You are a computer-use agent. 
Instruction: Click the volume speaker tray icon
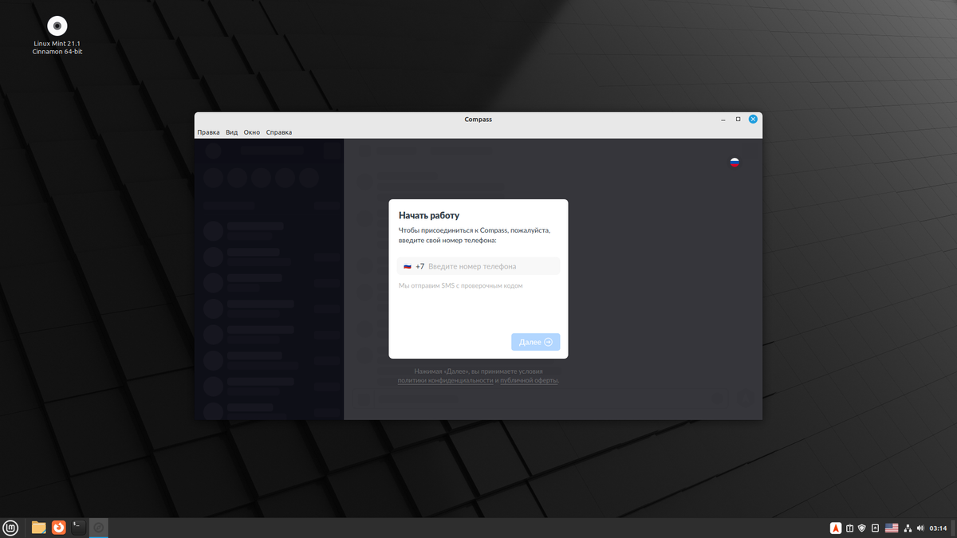pos(921,528)
